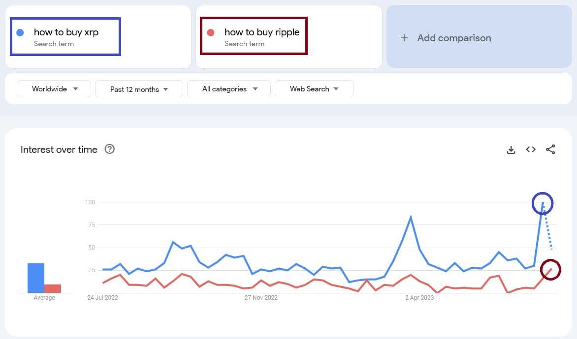Click the Interest over time heading
This screenshot has width=577, height=339.
(x=59, y=150)
